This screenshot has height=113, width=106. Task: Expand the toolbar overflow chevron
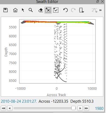[100, 10]
